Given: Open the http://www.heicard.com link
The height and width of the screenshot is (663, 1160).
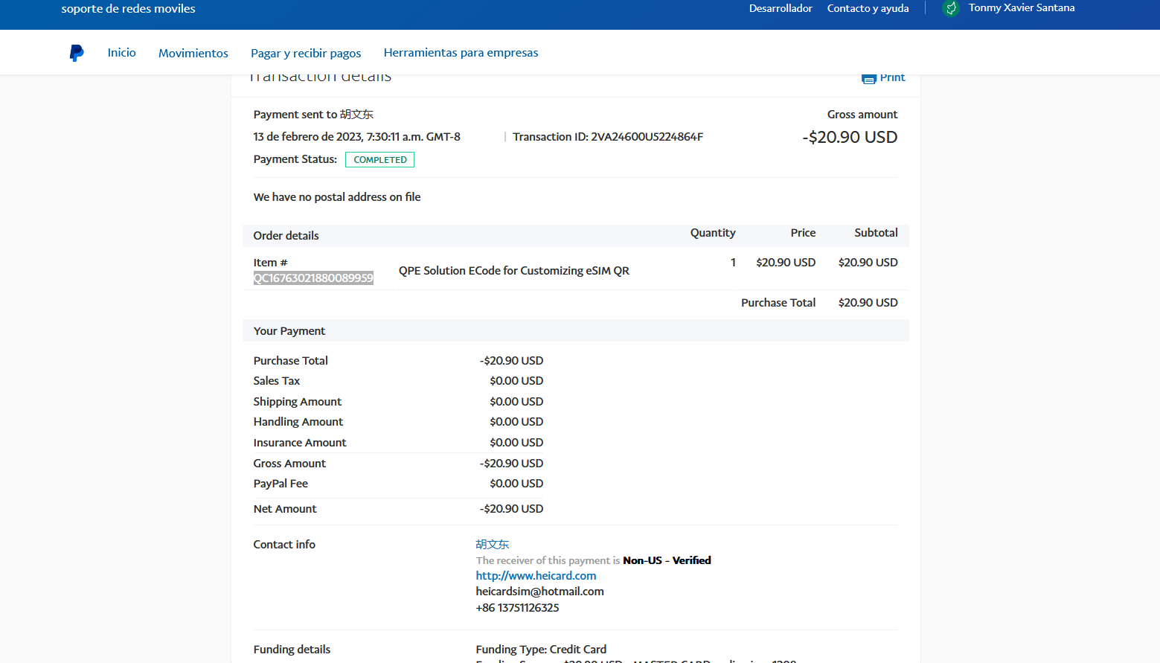Looking at the screenshot, I should coord(536,576).
